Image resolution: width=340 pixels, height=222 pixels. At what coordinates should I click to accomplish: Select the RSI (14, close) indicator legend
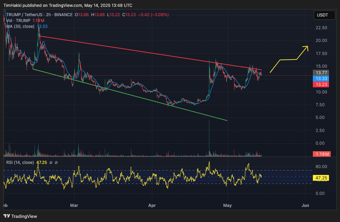pos(20,163)
